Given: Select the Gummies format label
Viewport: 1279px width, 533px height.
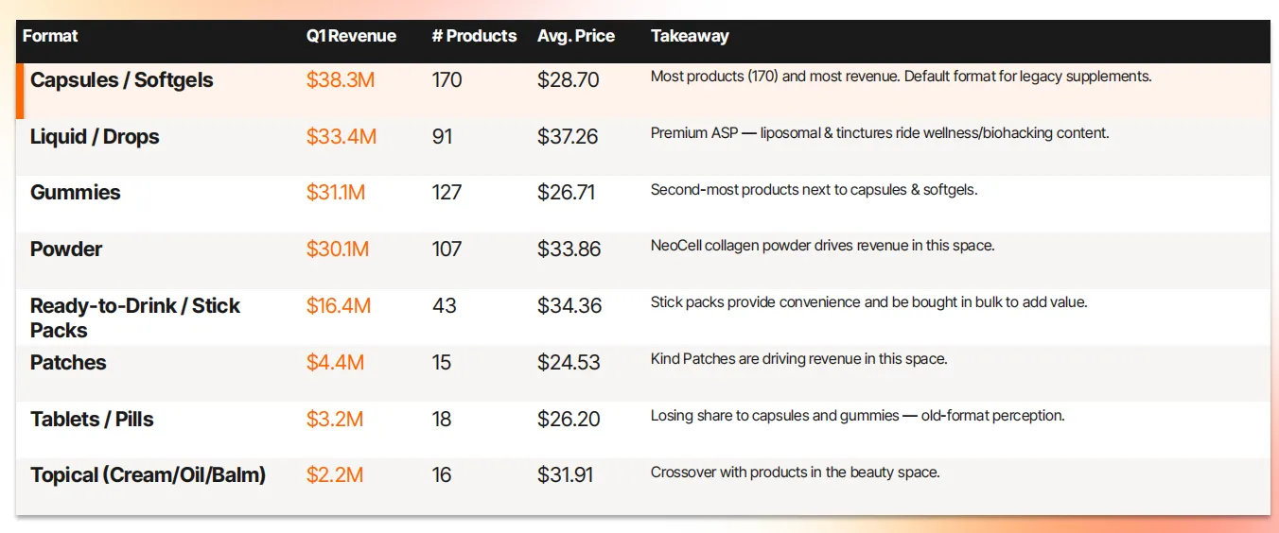Looking at the screenshot, I should tap(76, 193).
